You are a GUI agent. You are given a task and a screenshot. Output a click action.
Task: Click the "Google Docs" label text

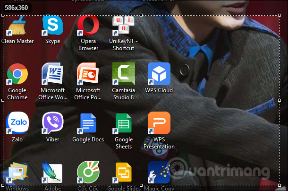pyautogui.click(x=88, y=139)
